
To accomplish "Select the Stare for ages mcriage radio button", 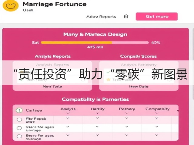I will 19,136.
